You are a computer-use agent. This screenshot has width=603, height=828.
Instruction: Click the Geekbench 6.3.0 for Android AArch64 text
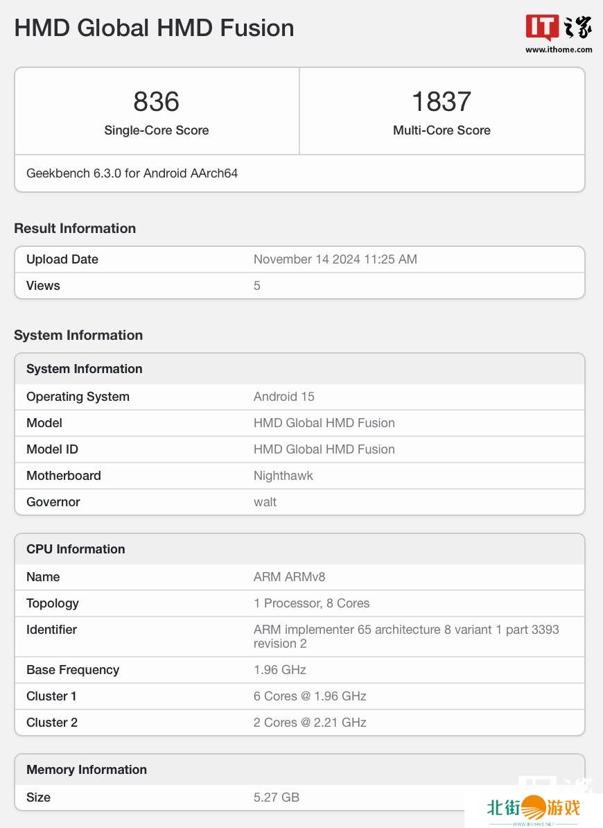132,173
